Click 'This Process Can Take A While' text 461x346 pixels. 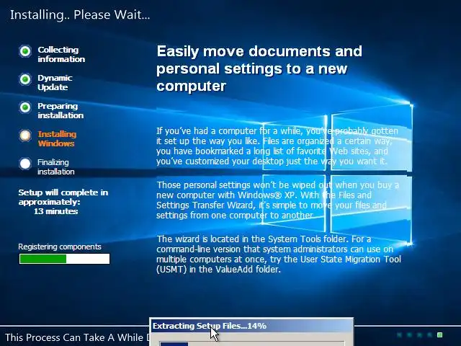click(x=77, y=337)
